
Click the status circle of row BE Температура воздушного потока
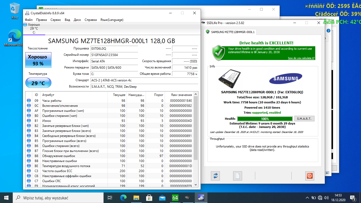29,166
